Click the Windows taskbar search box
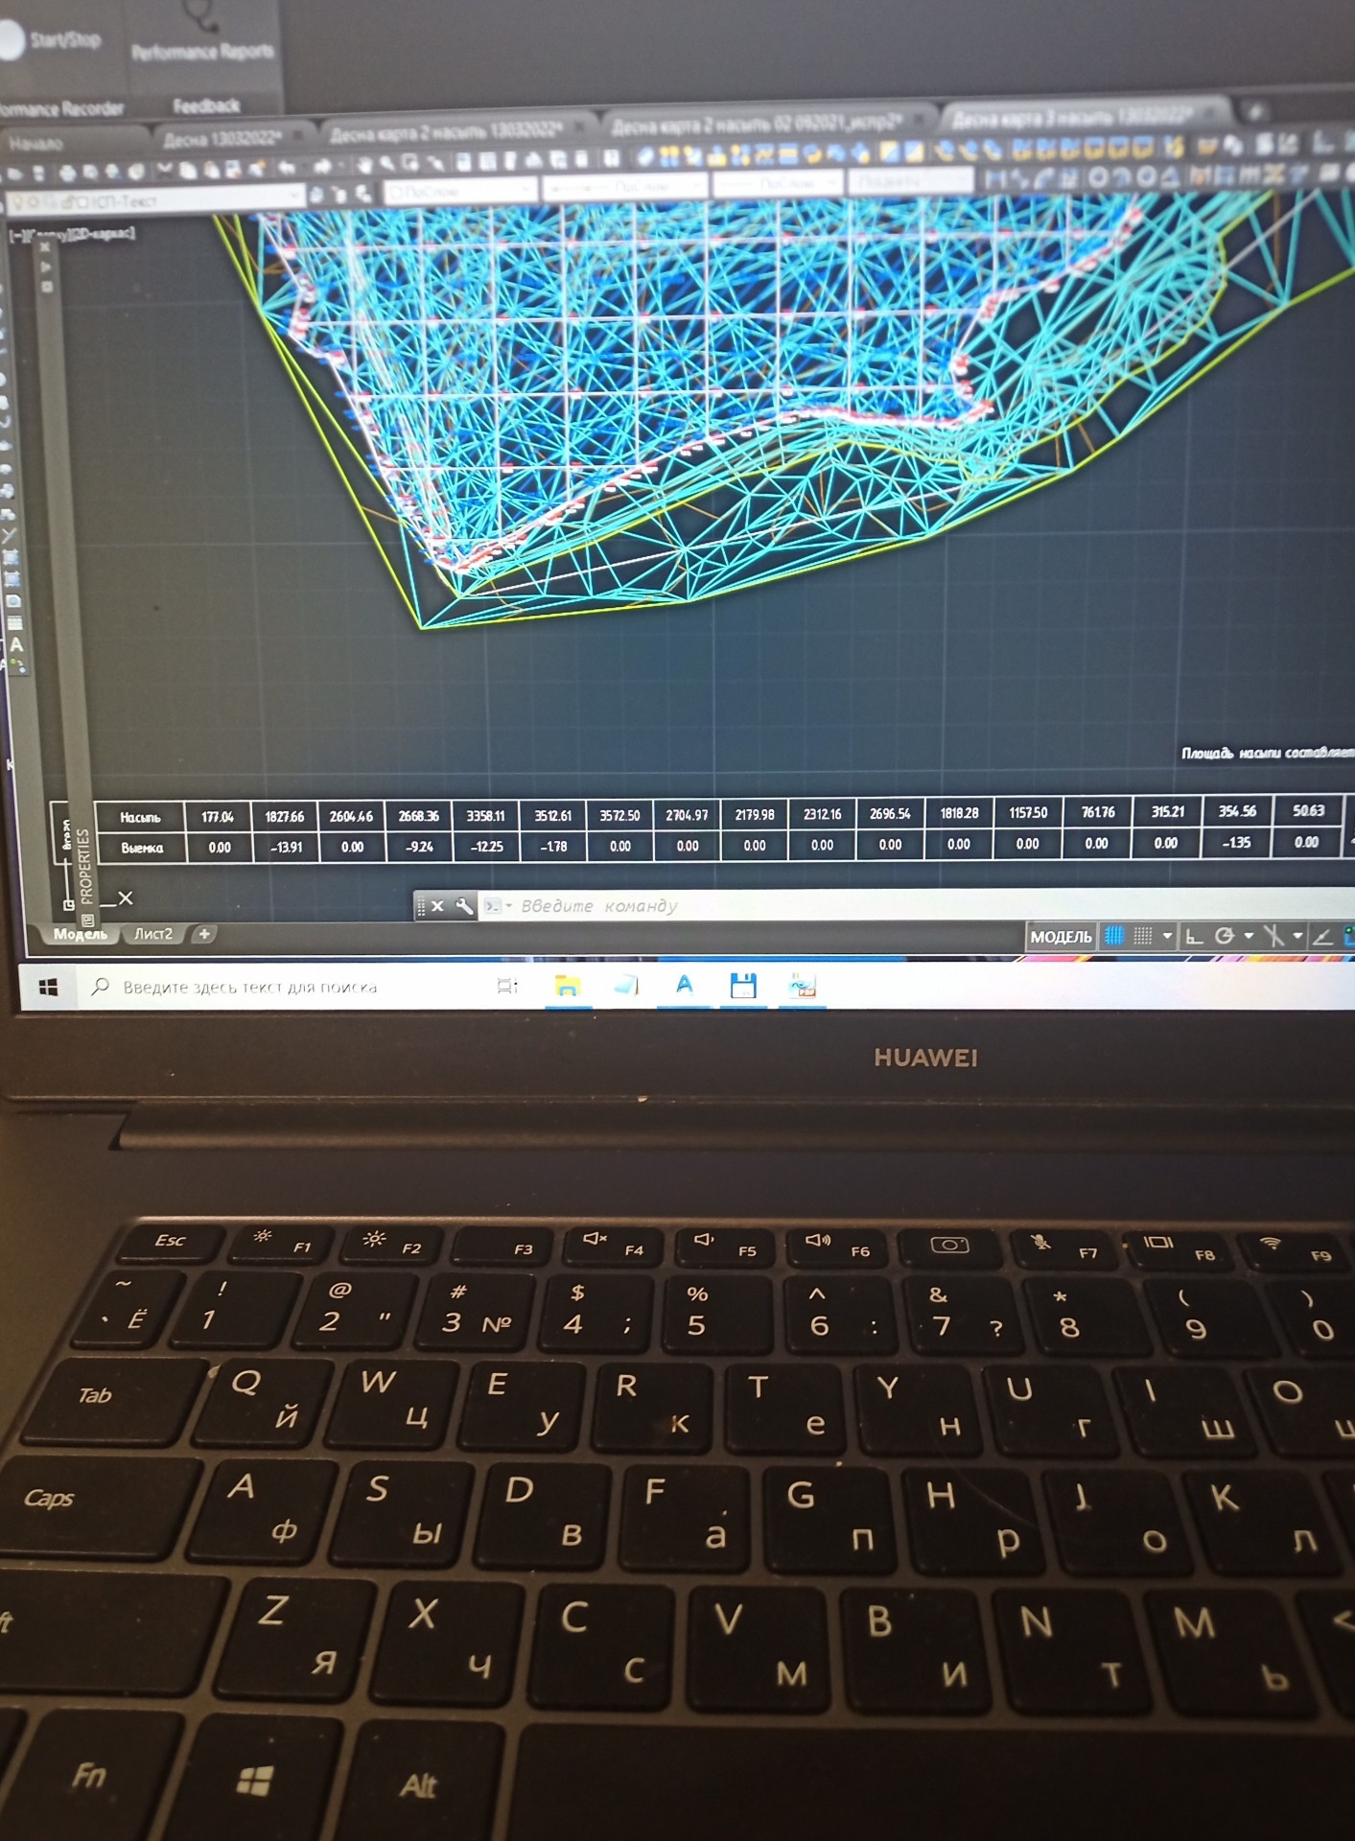The width and height of the screenshot is (1355, 1841). [249, 987]
